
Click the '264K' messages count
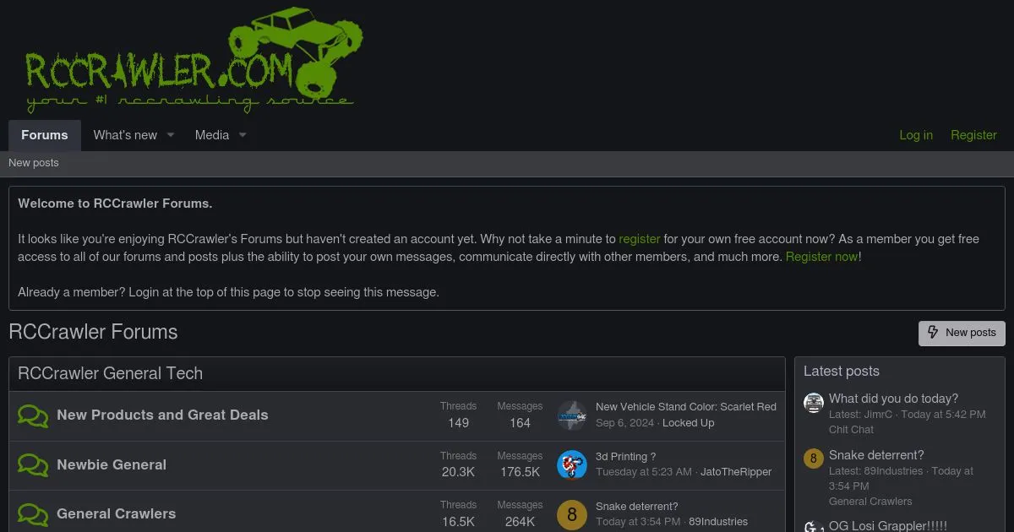(520, 522)
